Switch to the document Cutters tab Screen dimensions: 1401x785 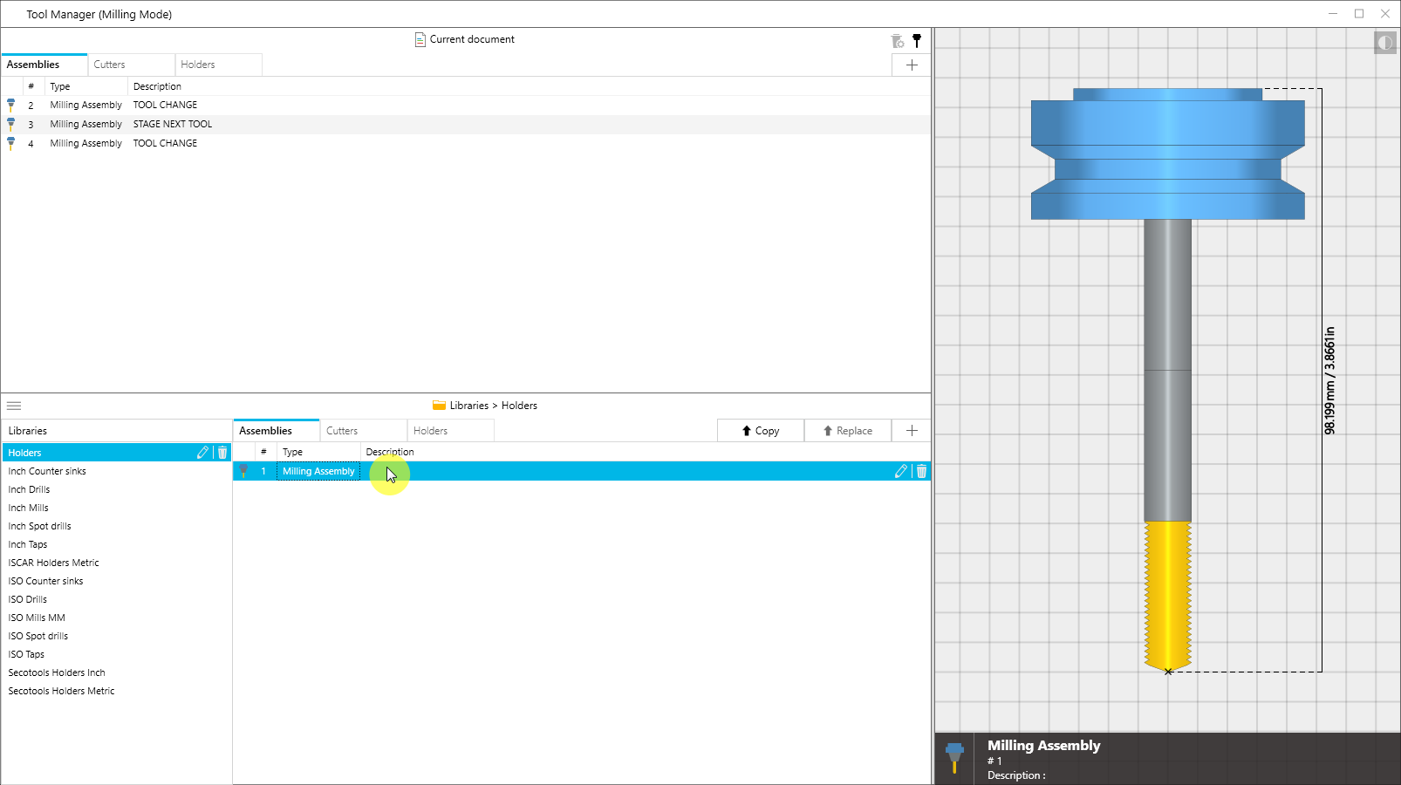110,65
